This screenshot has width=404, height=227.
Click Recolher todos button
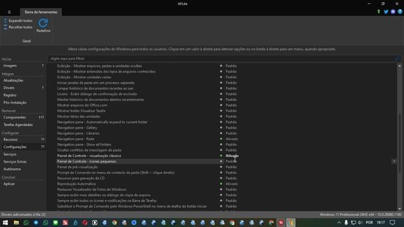[x=18, y=27]
